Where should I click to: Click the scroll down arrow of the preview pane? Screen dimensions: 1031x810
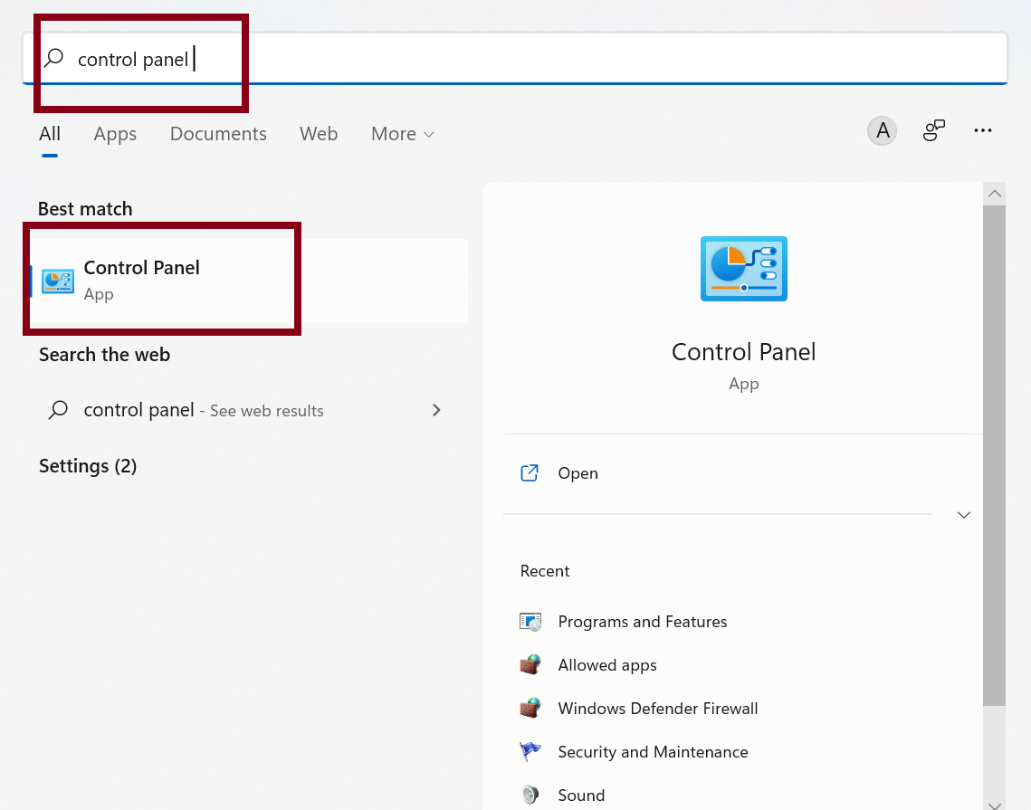(994, 805)
